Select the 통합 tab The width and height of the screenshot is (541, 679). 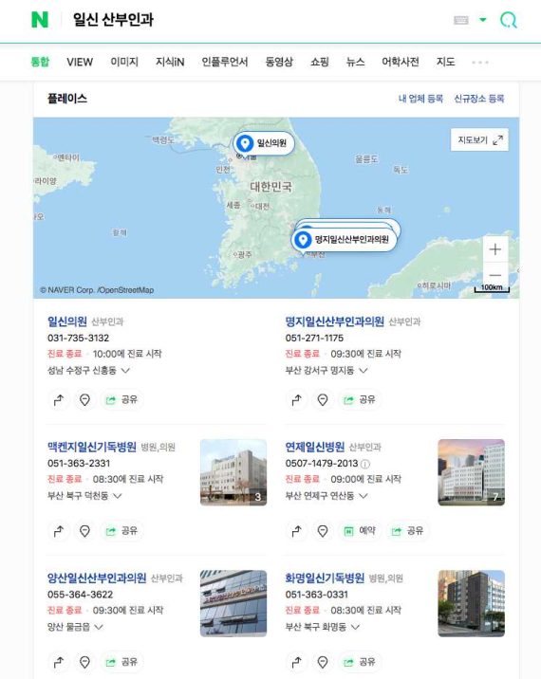click(40, 62)
